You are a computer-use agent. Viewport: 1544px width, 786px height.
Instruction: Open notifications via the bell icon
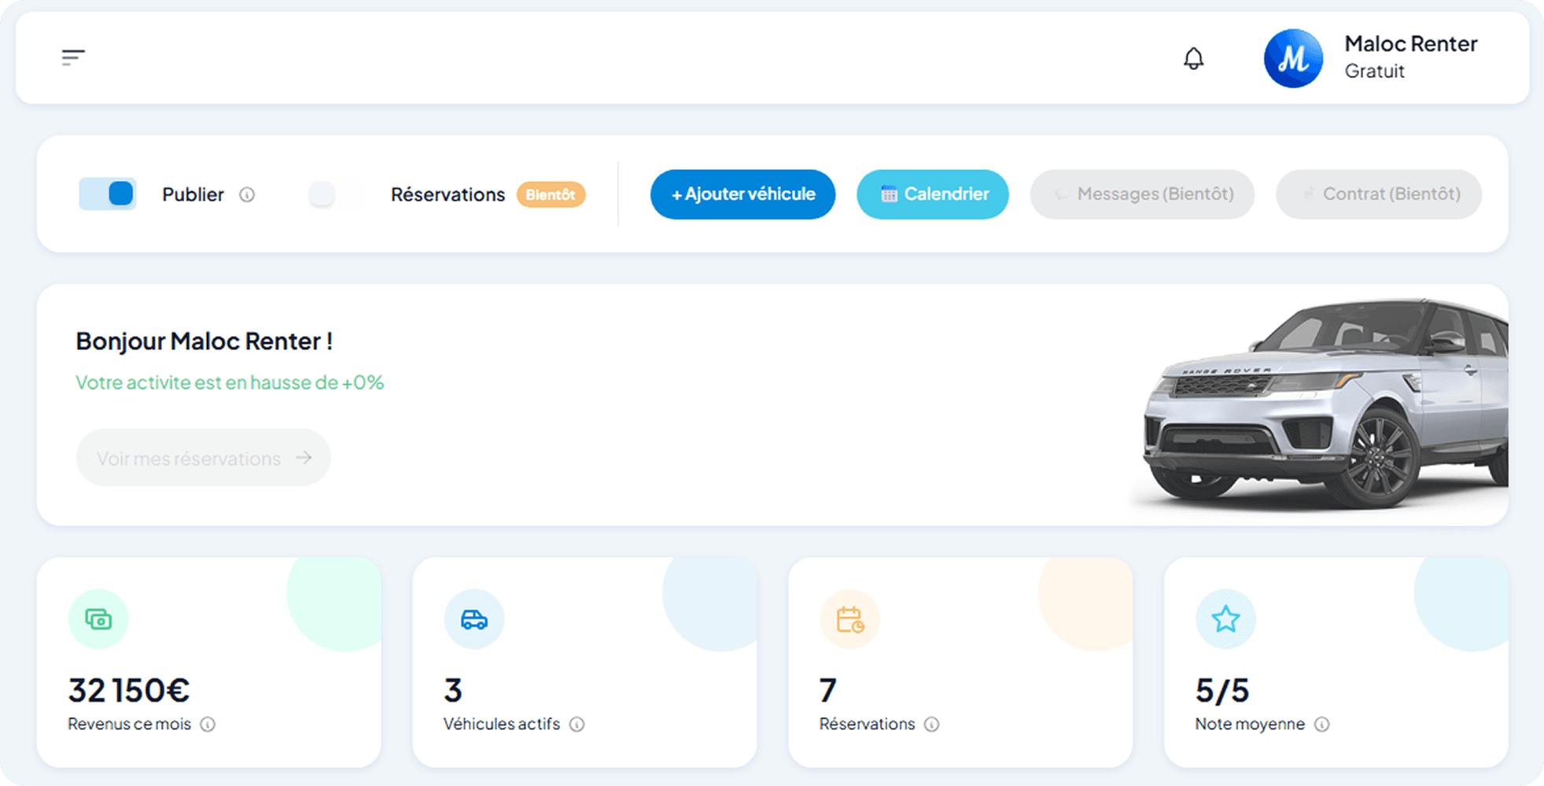pos(1192,58)
